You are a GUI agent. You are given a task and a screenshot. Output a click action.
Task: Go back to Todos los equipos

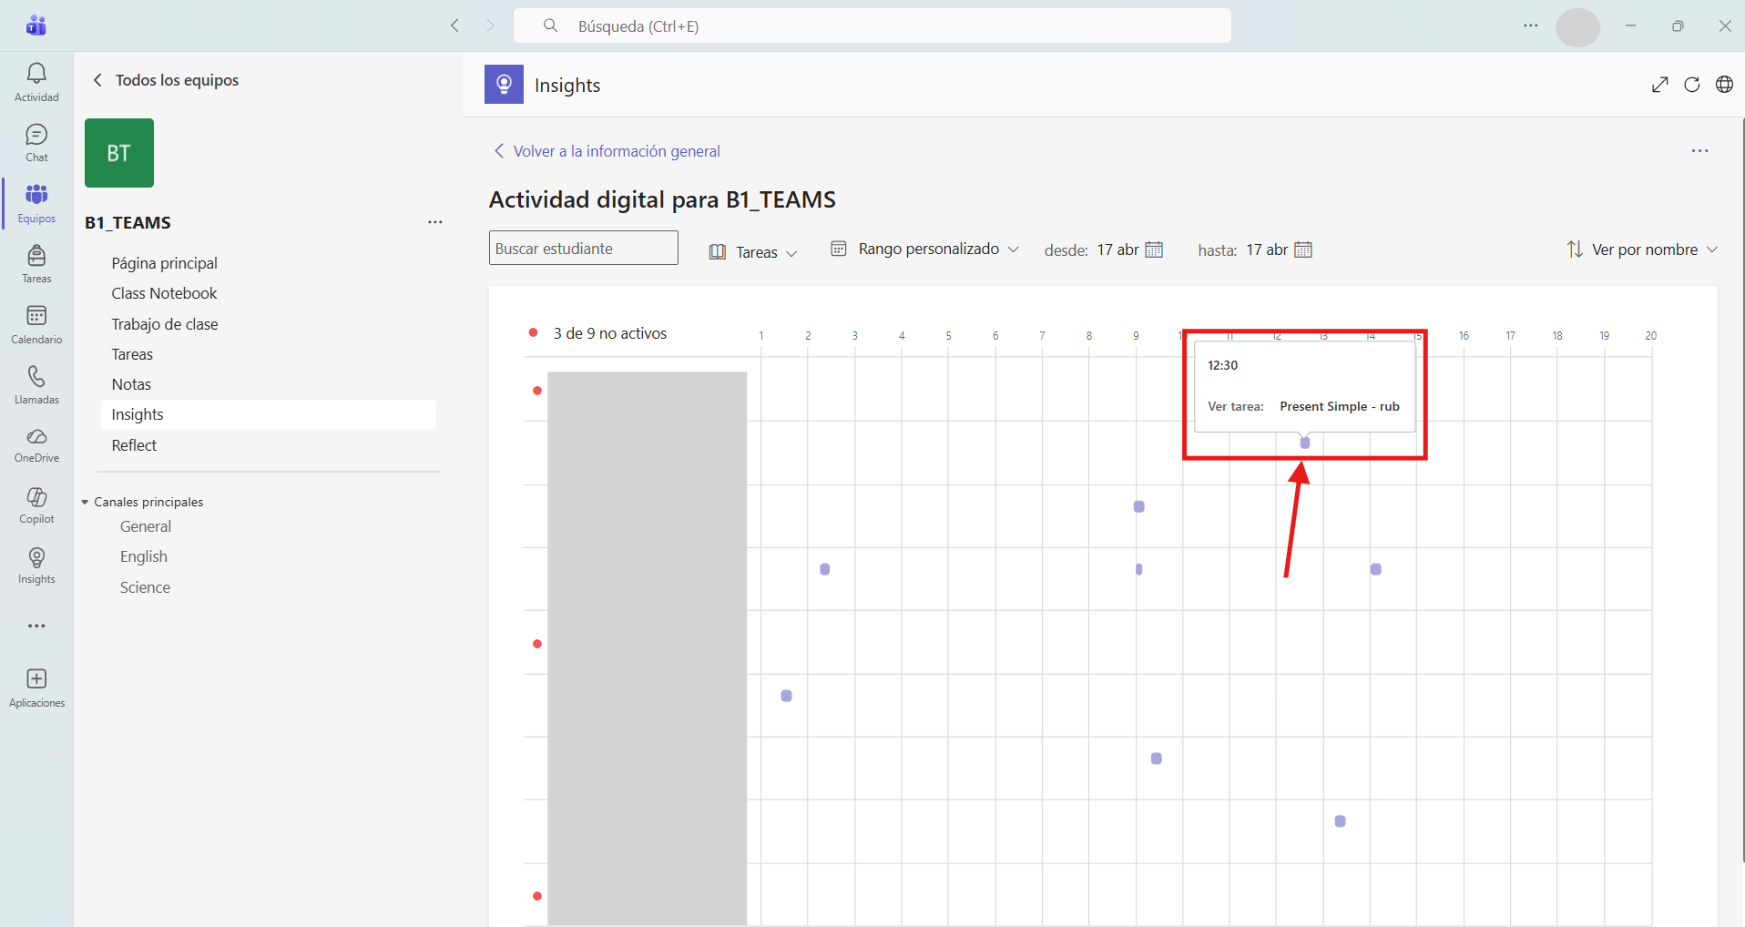[x=166, y=80]
